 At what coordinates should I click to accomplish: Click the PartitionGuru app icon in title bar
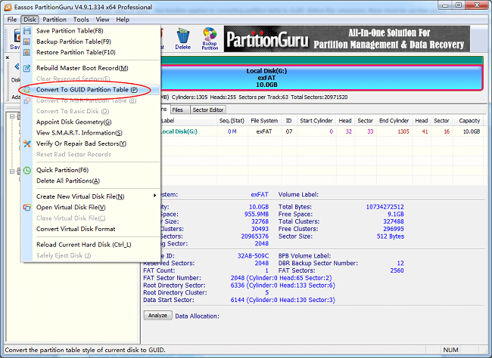coord(8,7)
